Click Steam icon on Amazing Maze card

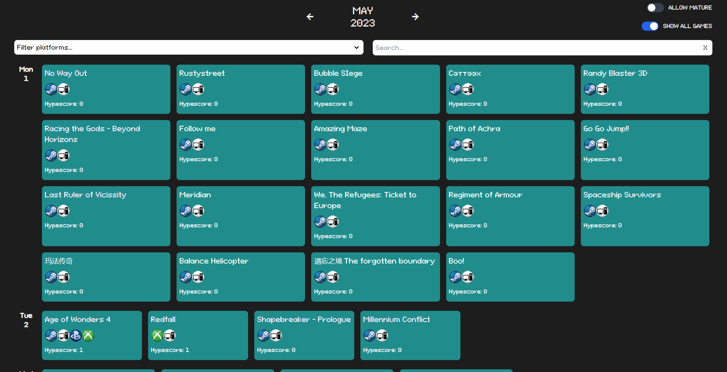click(x=320, y=145)
